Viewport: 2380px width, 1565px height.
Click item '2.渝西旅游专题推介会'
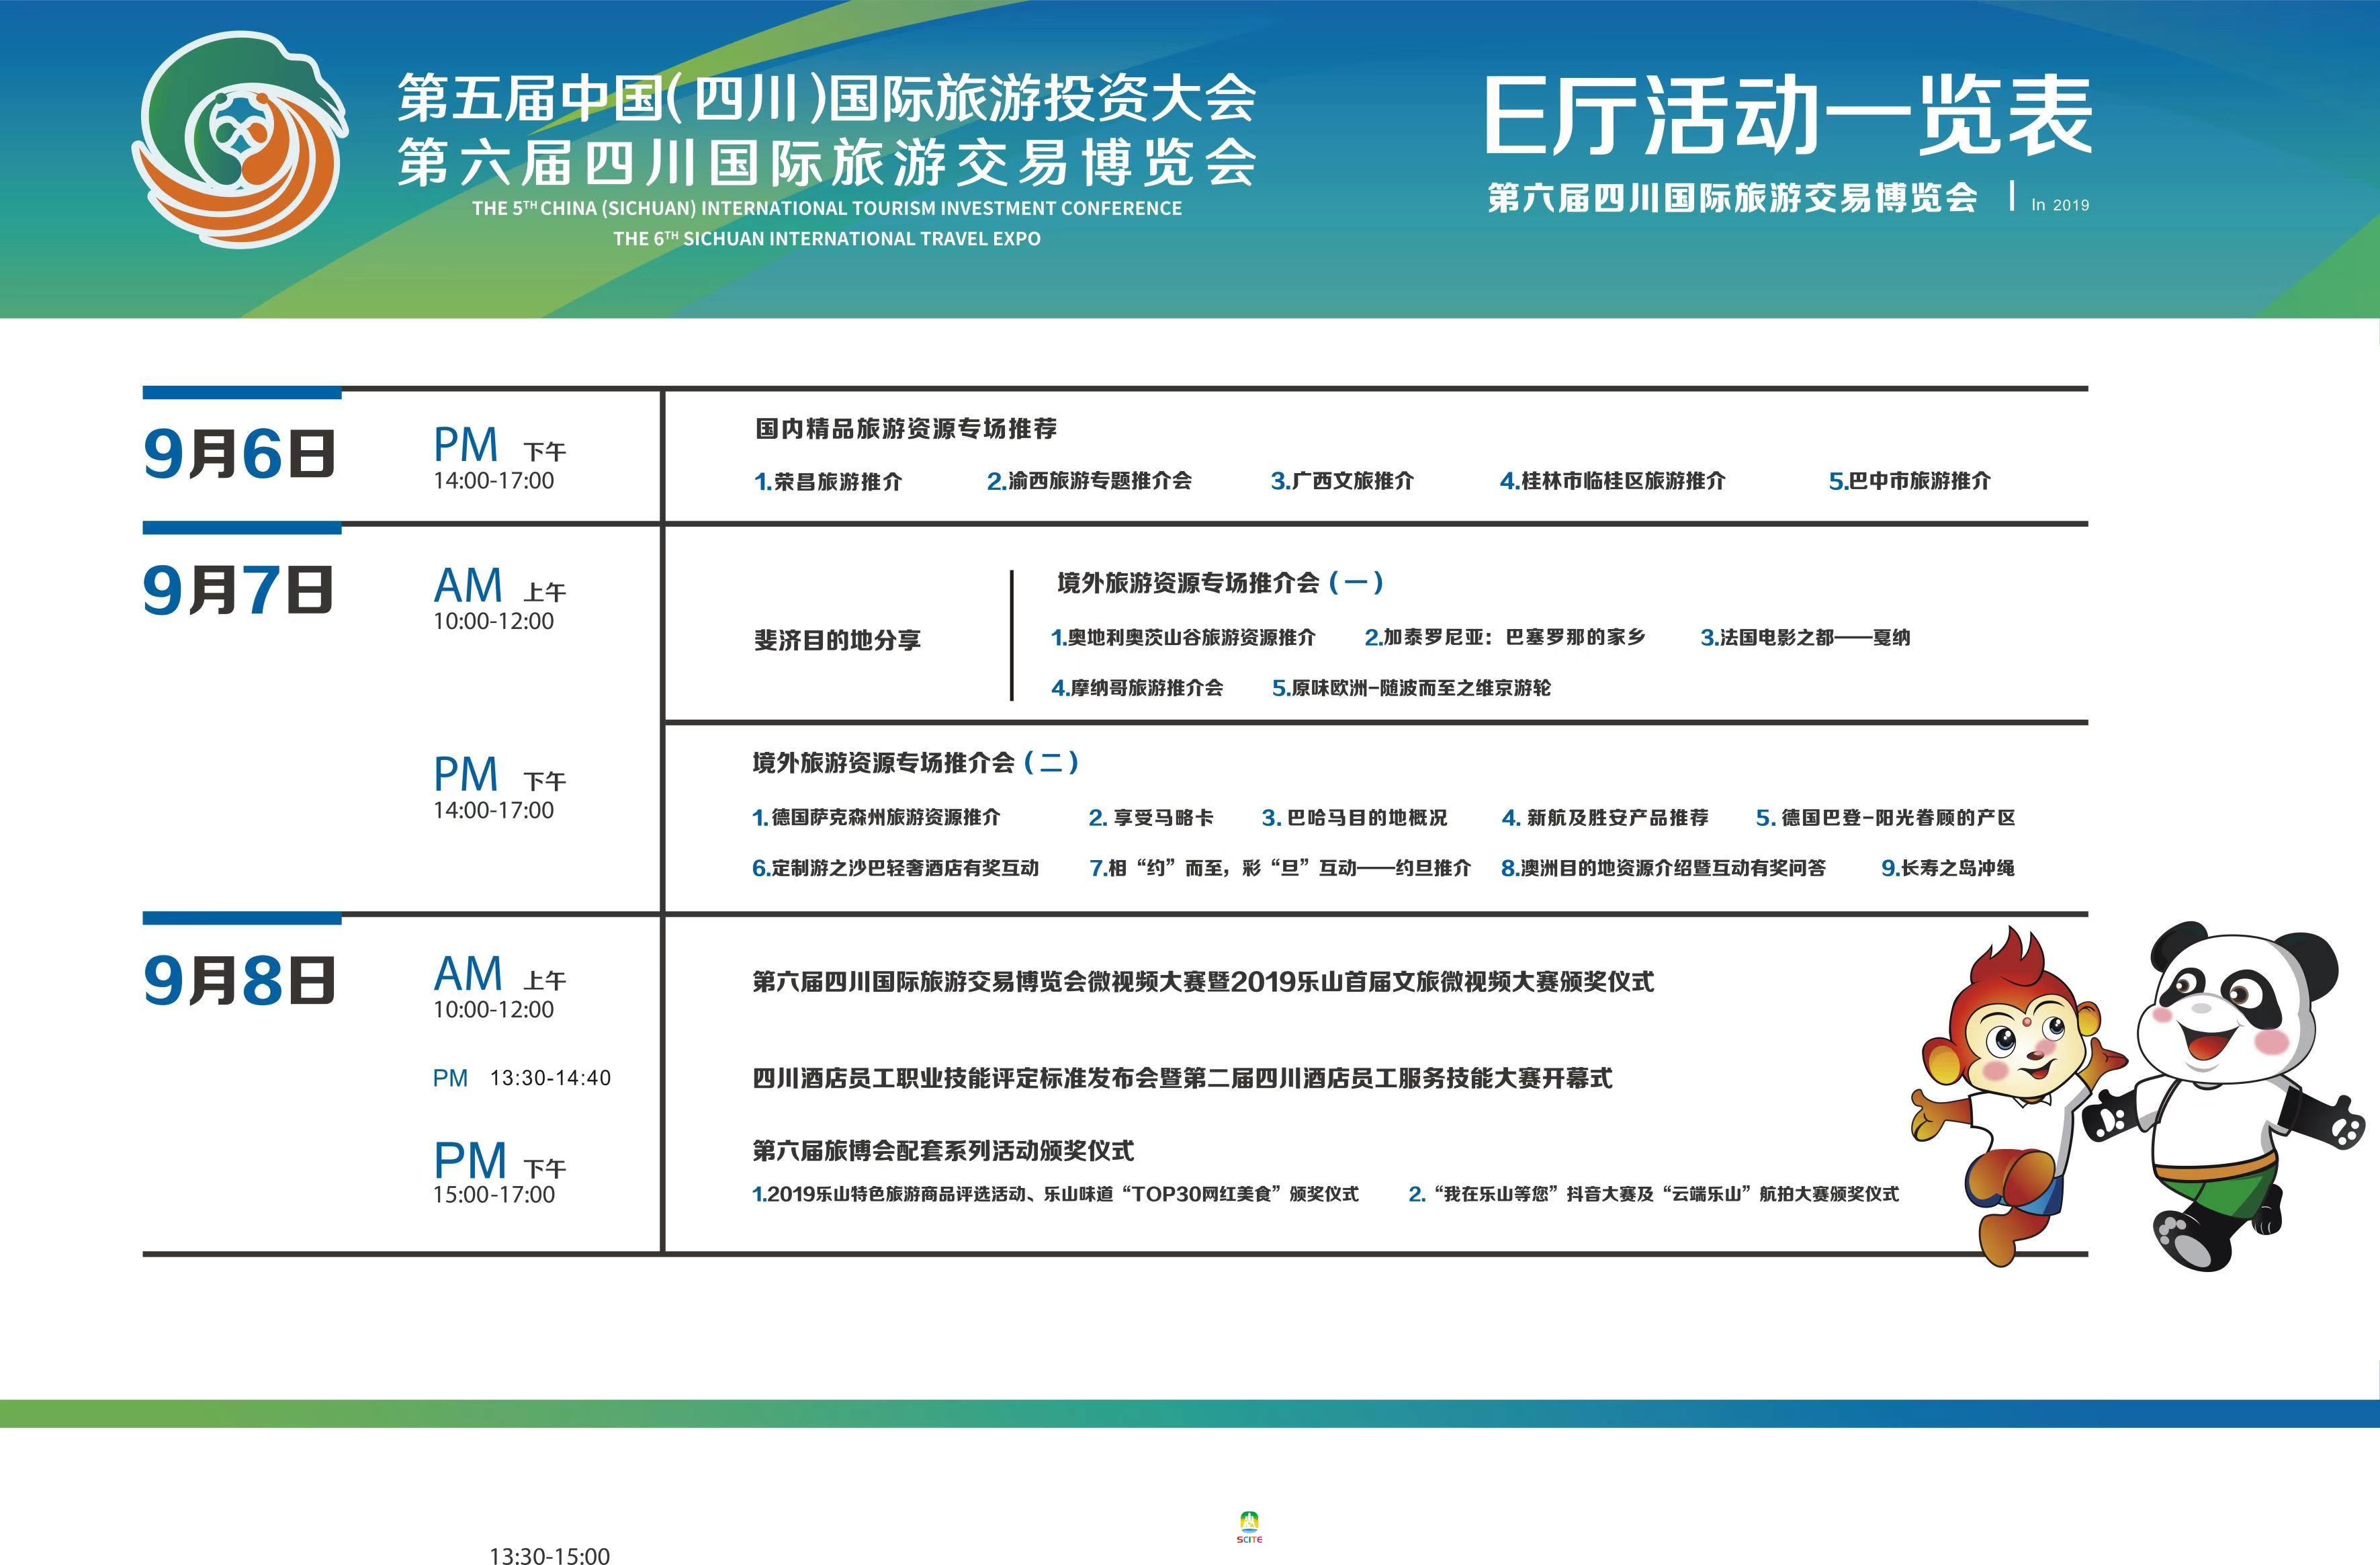1089,480
